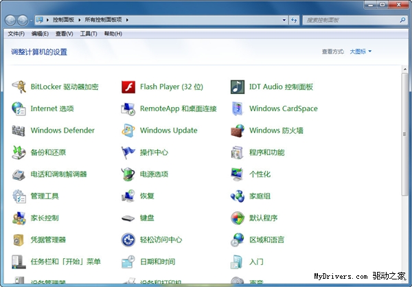This screenshot has height=287, width=412.
Task: Click the 默认程序 default programs icon
Action: (x=238, y=218)
